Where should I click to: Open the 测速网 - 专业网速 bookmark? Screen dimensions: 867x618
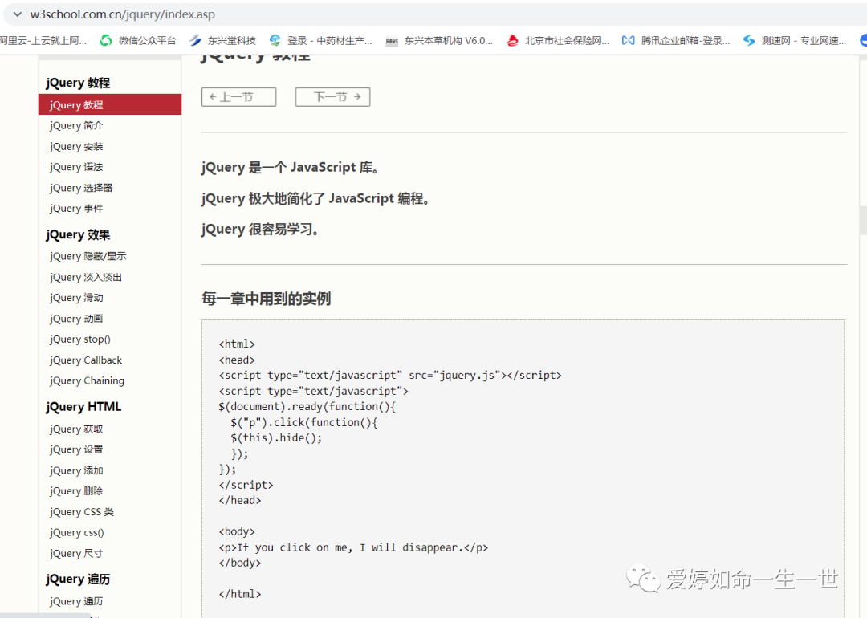pos(795,40)
